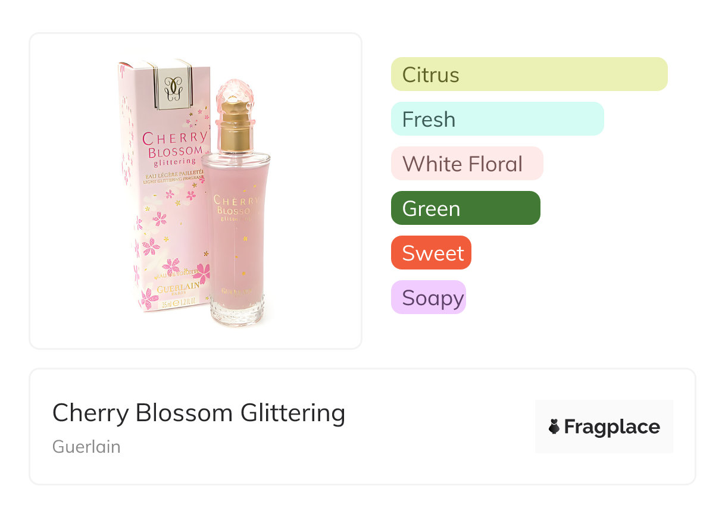Image resolution: width=725 pixels, height=514 pixels.
Task: Click the orange Sweet accord tag
Action: (x=431, y=253)
